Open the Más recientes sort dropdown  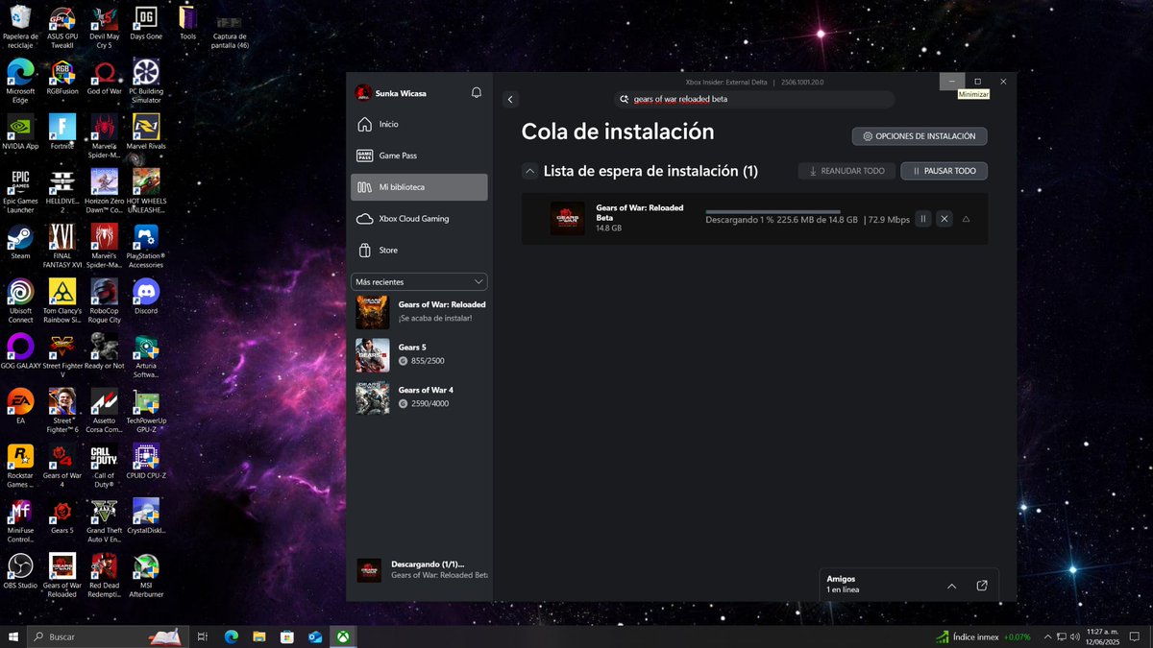419,281
